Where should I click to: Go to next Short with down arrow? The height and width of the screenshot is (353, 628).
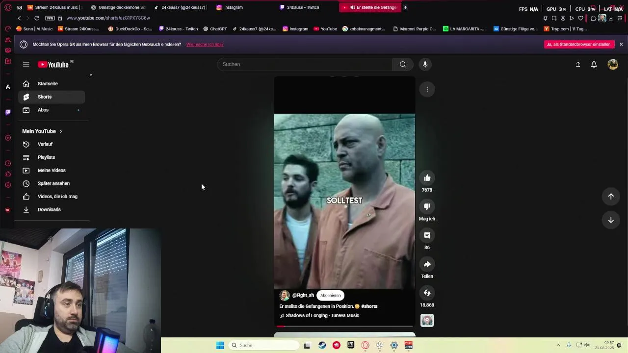(x=611, y=220)
